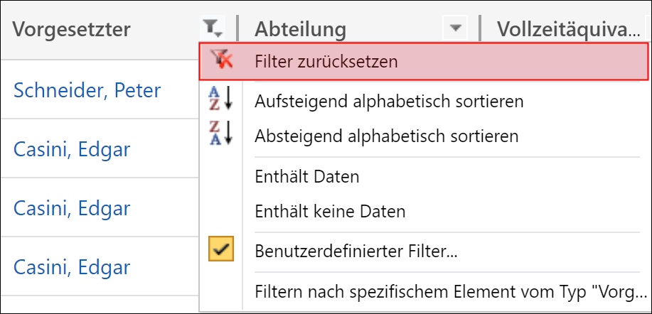Open the second Casini, Edgar link
Image resolution: width=652 pixels, height=314 pixels.
72,208
